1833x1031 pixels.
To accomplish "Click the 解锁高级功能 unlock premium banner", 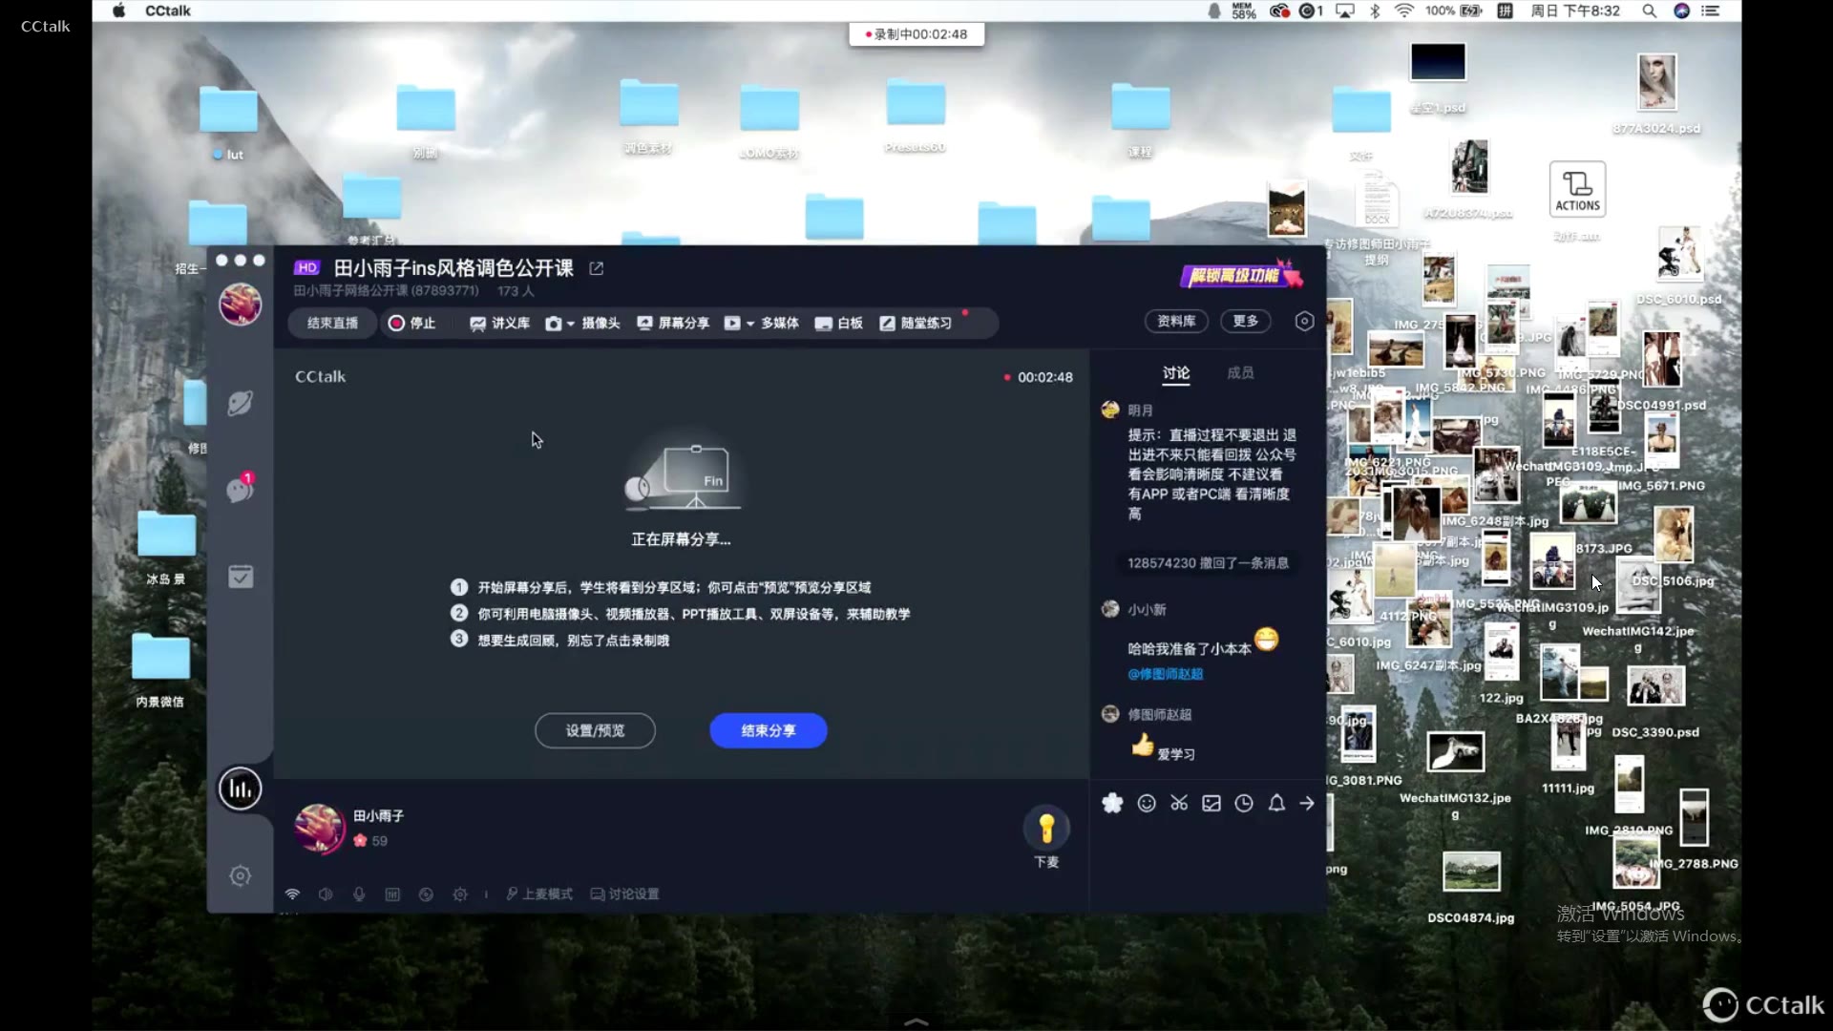I will pos(1241,275).
